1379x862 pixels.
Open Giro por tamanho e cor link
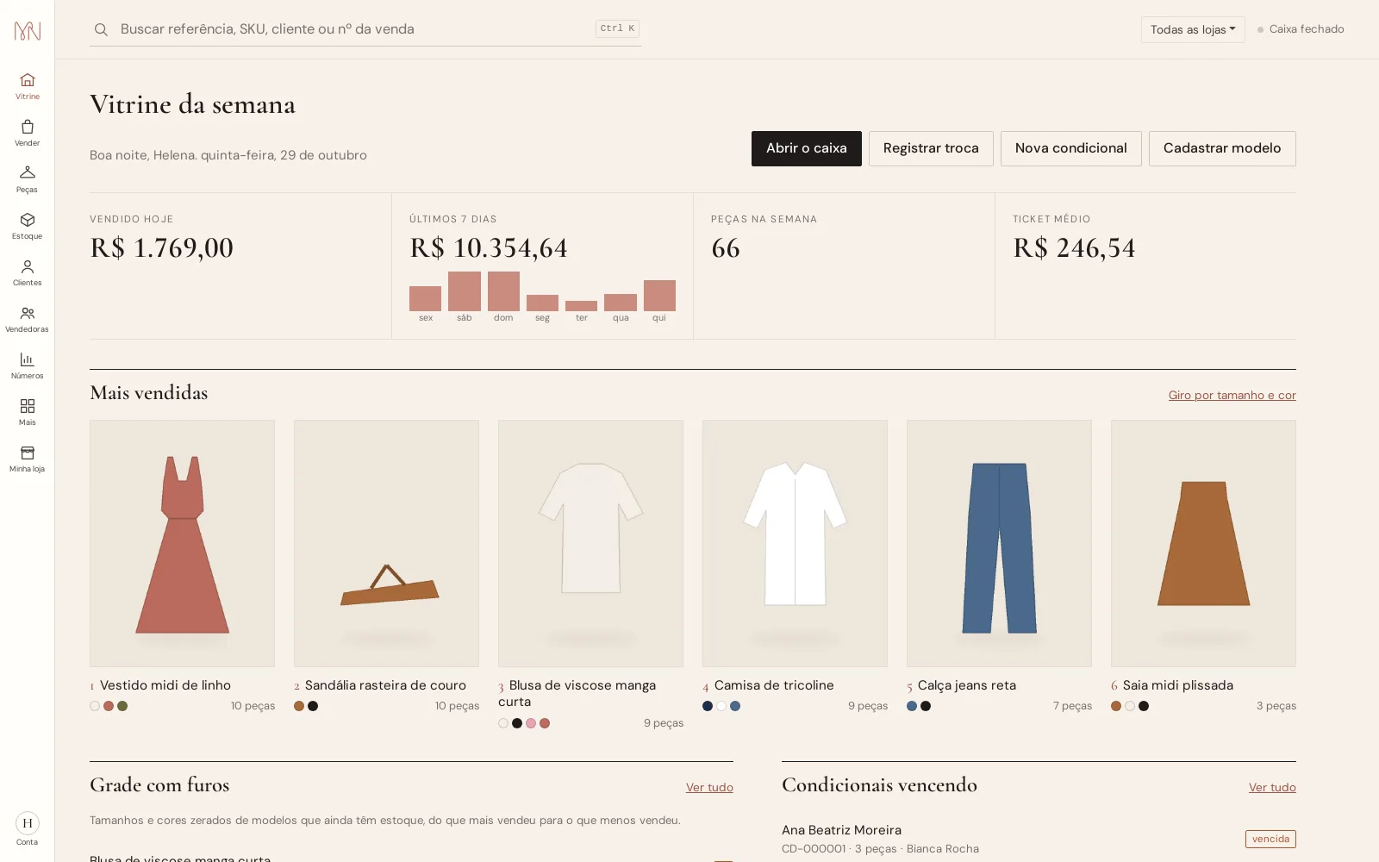[x=1232, y=395]
